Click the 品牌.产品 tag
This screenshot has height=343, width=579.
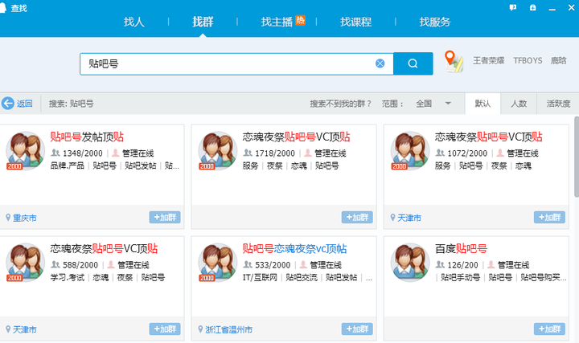click(68, 165)
